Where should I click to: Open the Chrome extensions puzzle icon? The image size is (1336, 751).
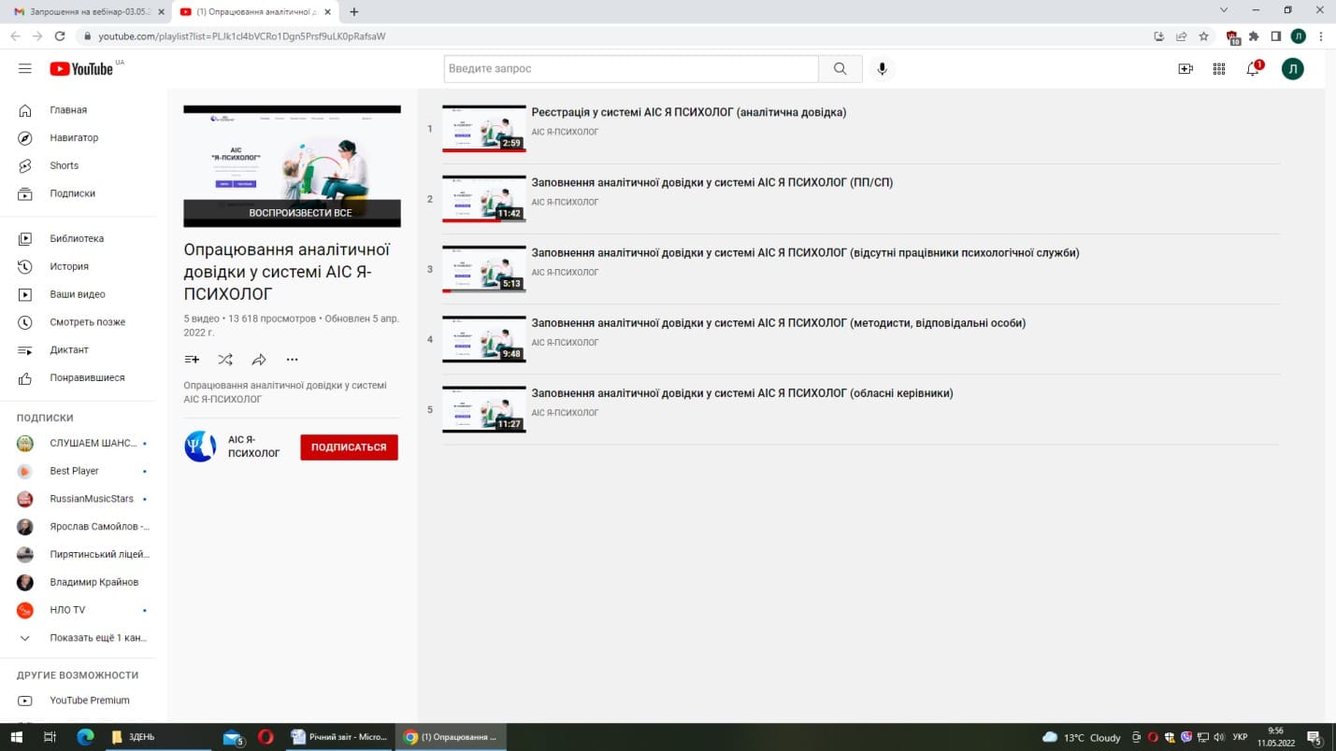click(1254, 36)
